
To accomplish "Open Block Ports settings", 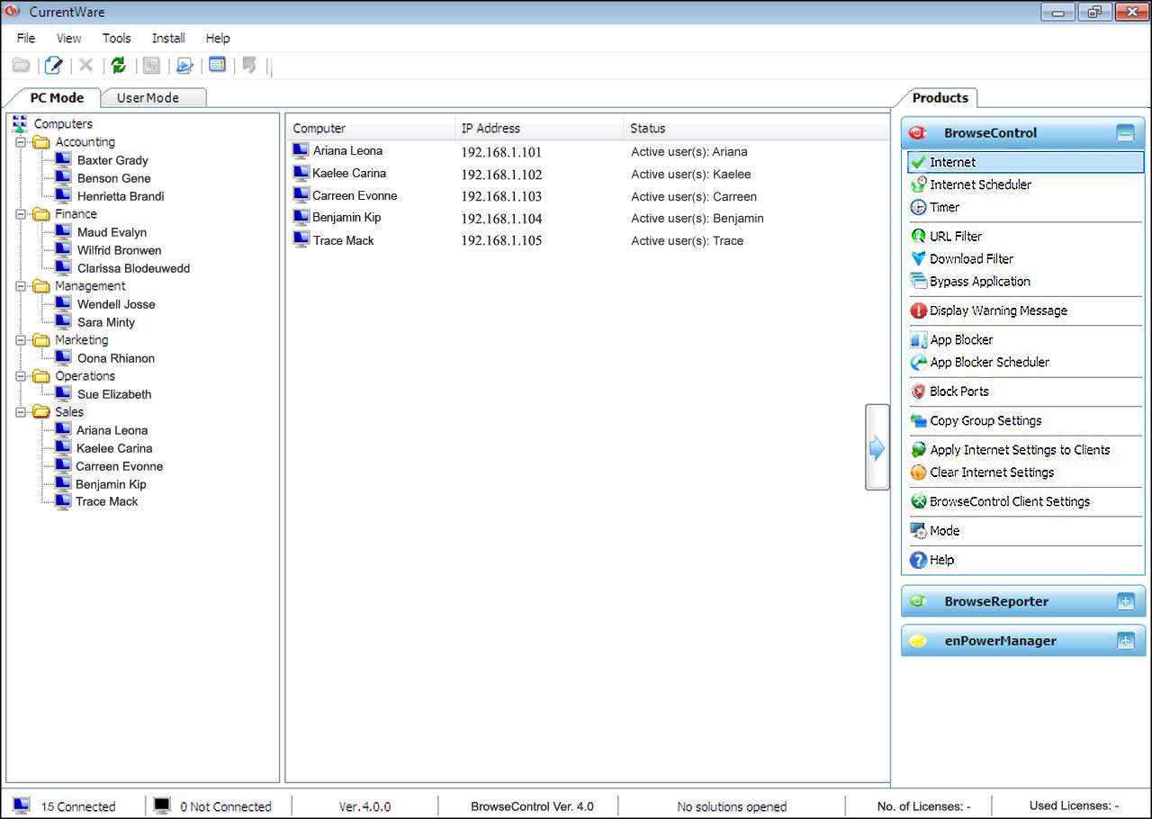I will [958, 391].
